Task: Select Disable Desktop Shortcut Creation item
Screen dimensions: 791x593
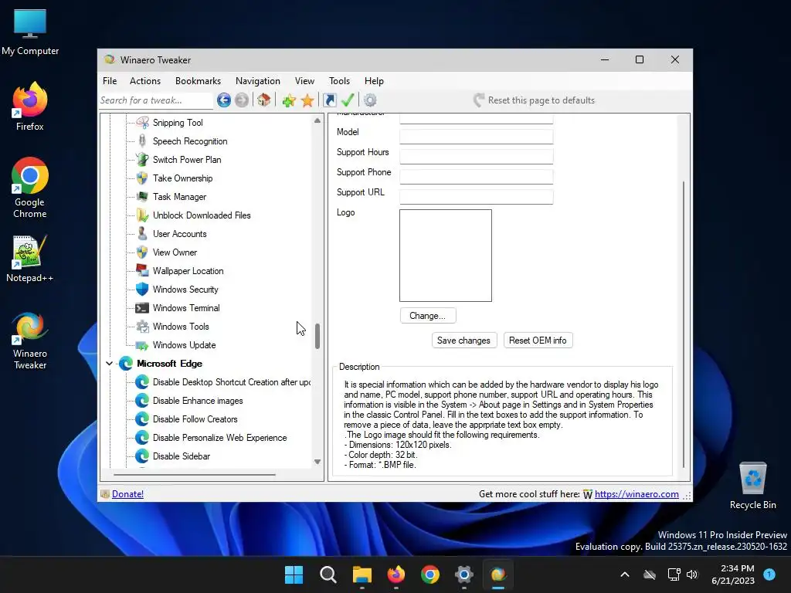Action: (231, 382)
